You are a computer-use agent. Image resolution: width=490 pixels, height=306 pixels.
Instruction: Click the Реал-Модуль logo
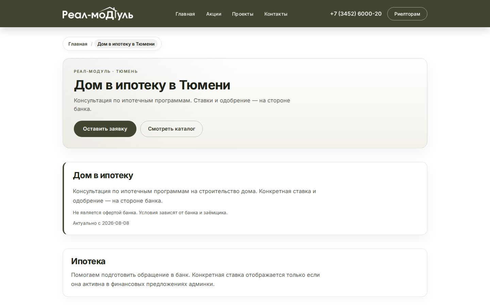[98, 14]
